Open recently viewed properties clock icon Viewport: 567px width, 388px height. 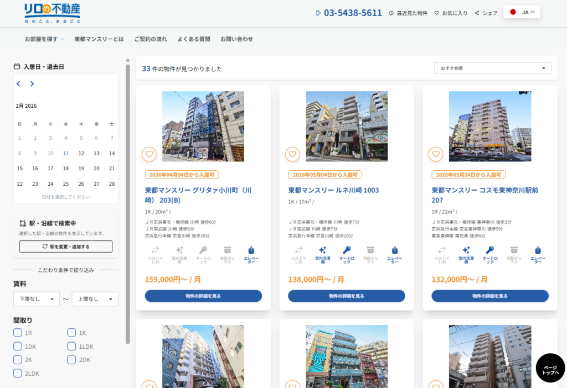pyautogui.click(x=391, y=13)
